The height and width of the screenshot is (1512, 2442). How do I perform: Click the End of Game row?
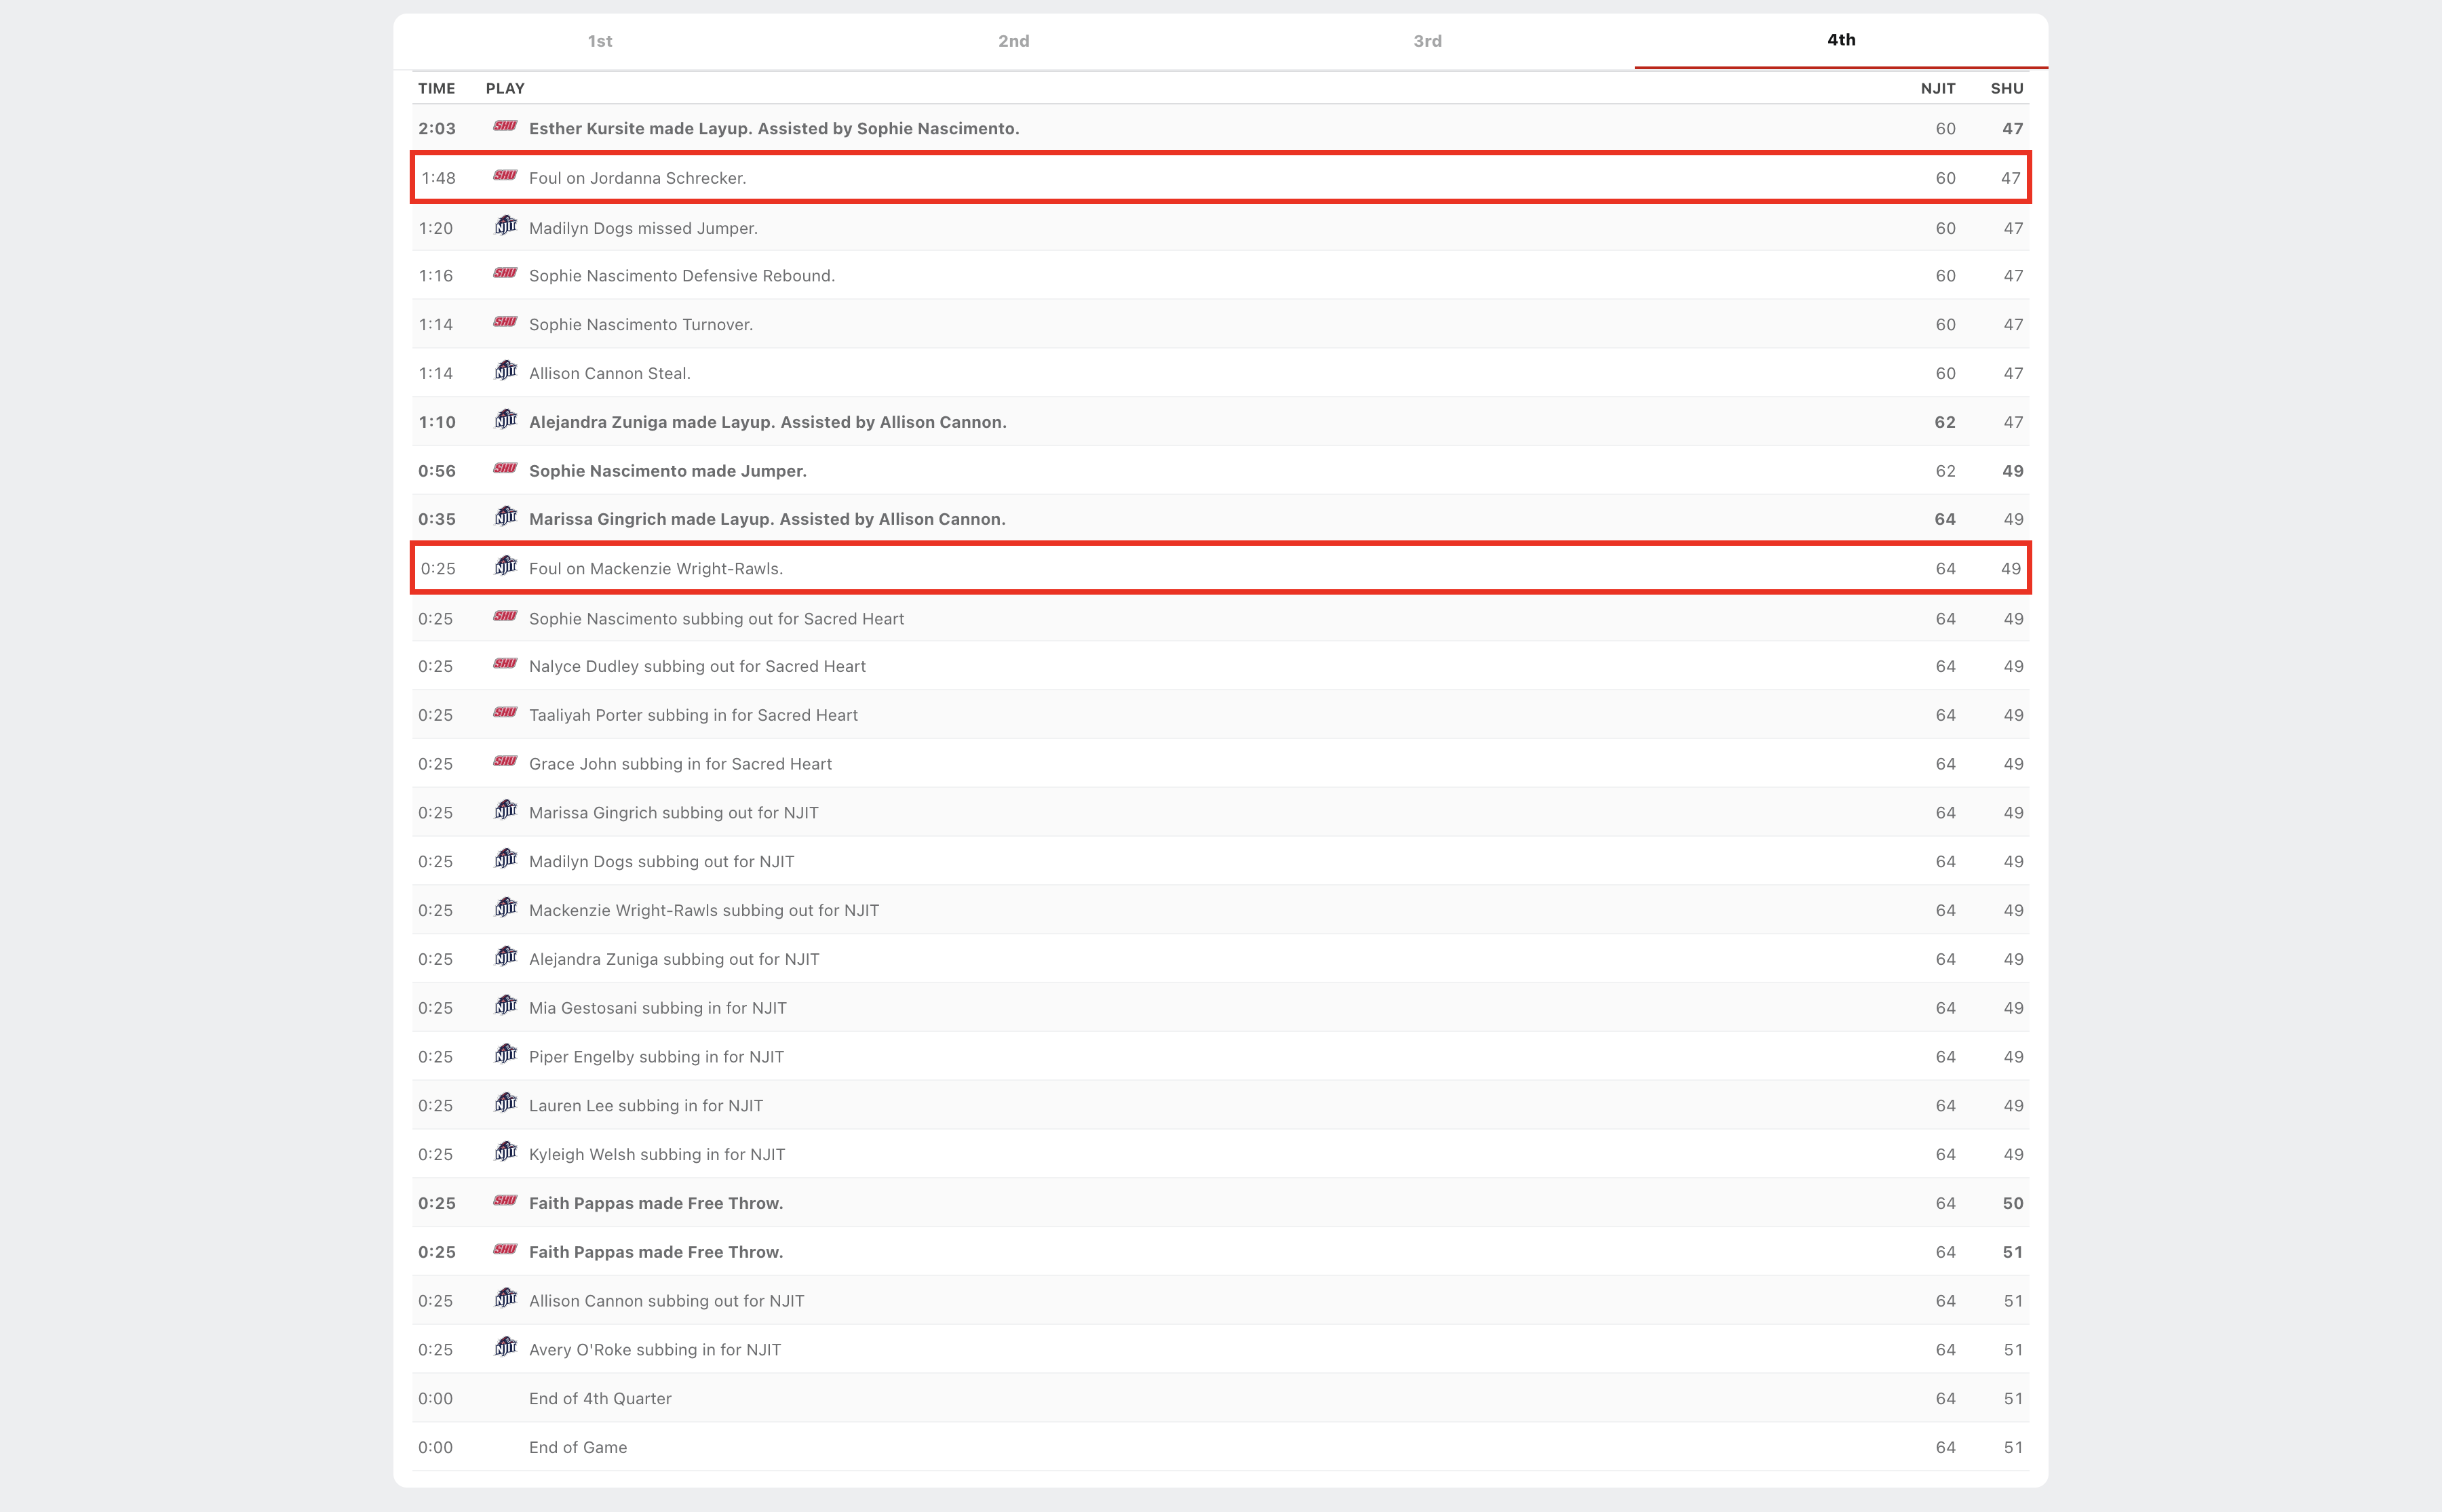[x=578, y=1447]
